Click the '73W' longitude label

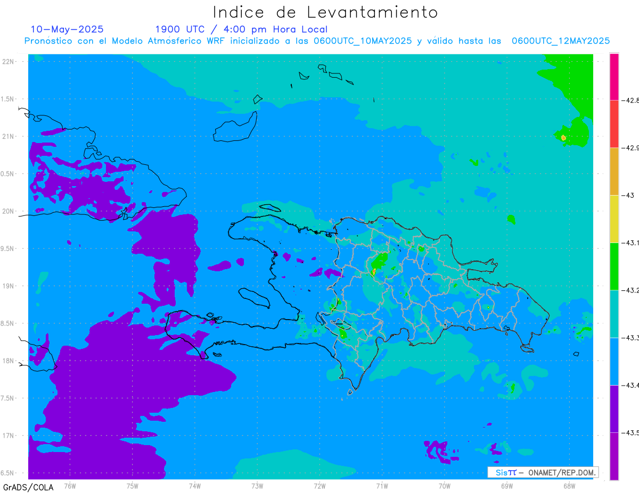pos(257,486)
